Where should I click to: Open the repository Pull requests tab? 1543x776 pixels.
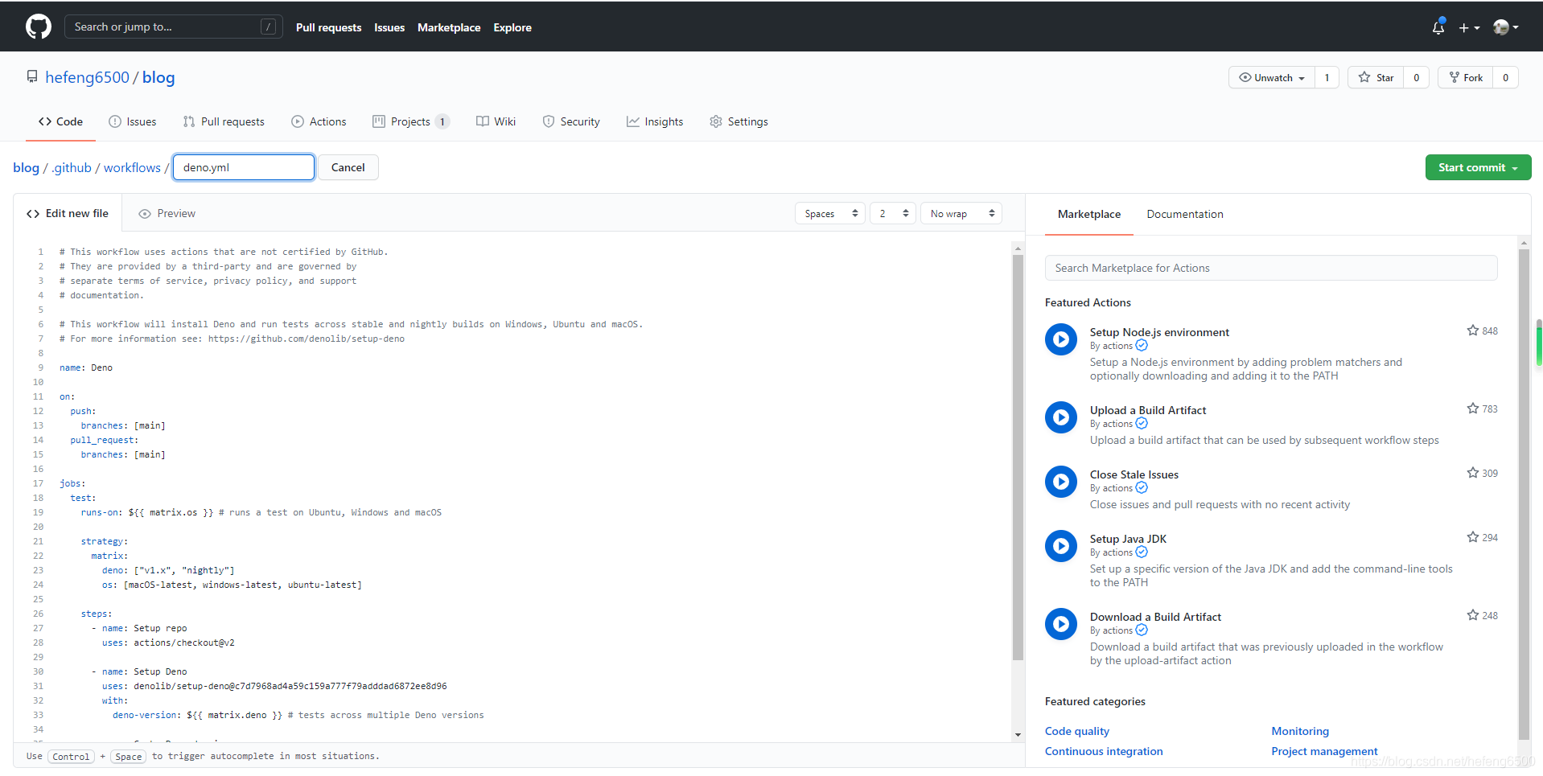coord(224,121)
